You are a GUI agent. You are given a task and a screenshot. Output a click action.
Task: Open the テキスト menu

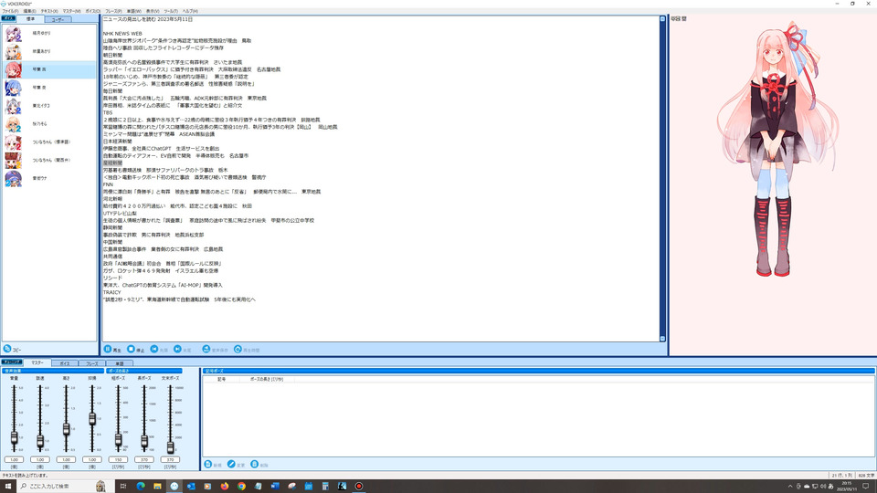coord(49,11)
